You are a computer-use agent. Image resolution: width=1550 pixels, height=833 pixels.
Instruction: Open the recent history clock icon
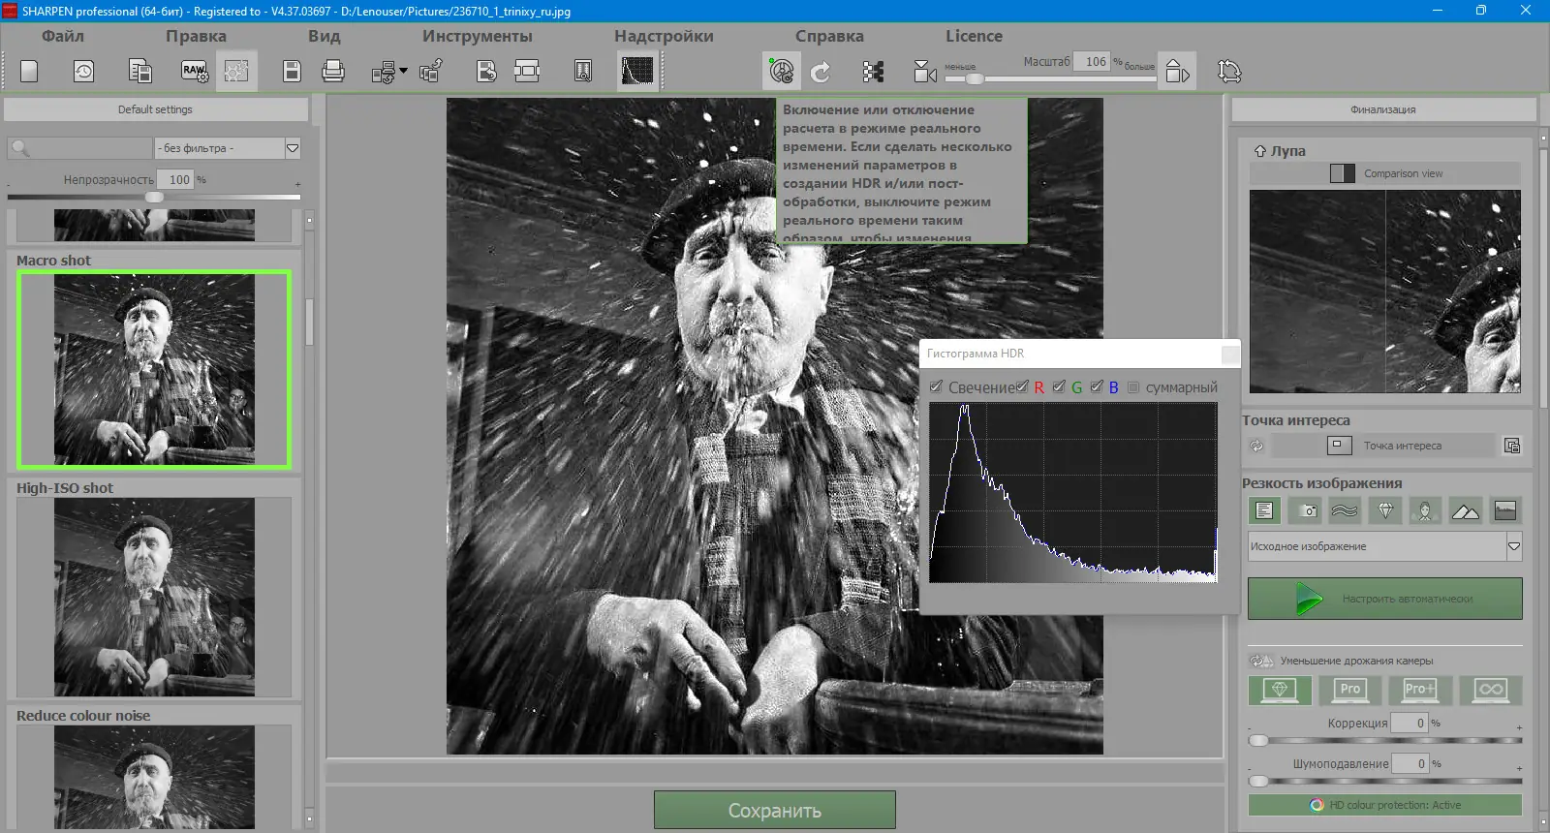click(84, 71)
